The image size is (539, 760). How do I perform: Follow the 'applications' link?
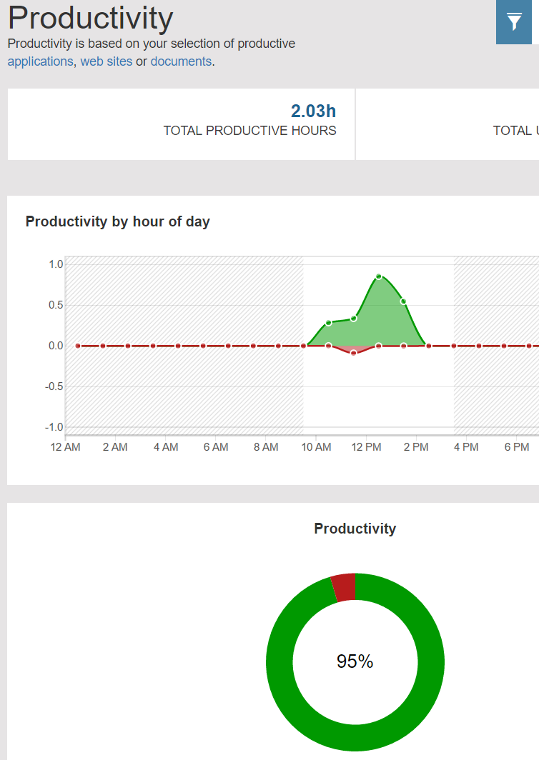[40, 61]
